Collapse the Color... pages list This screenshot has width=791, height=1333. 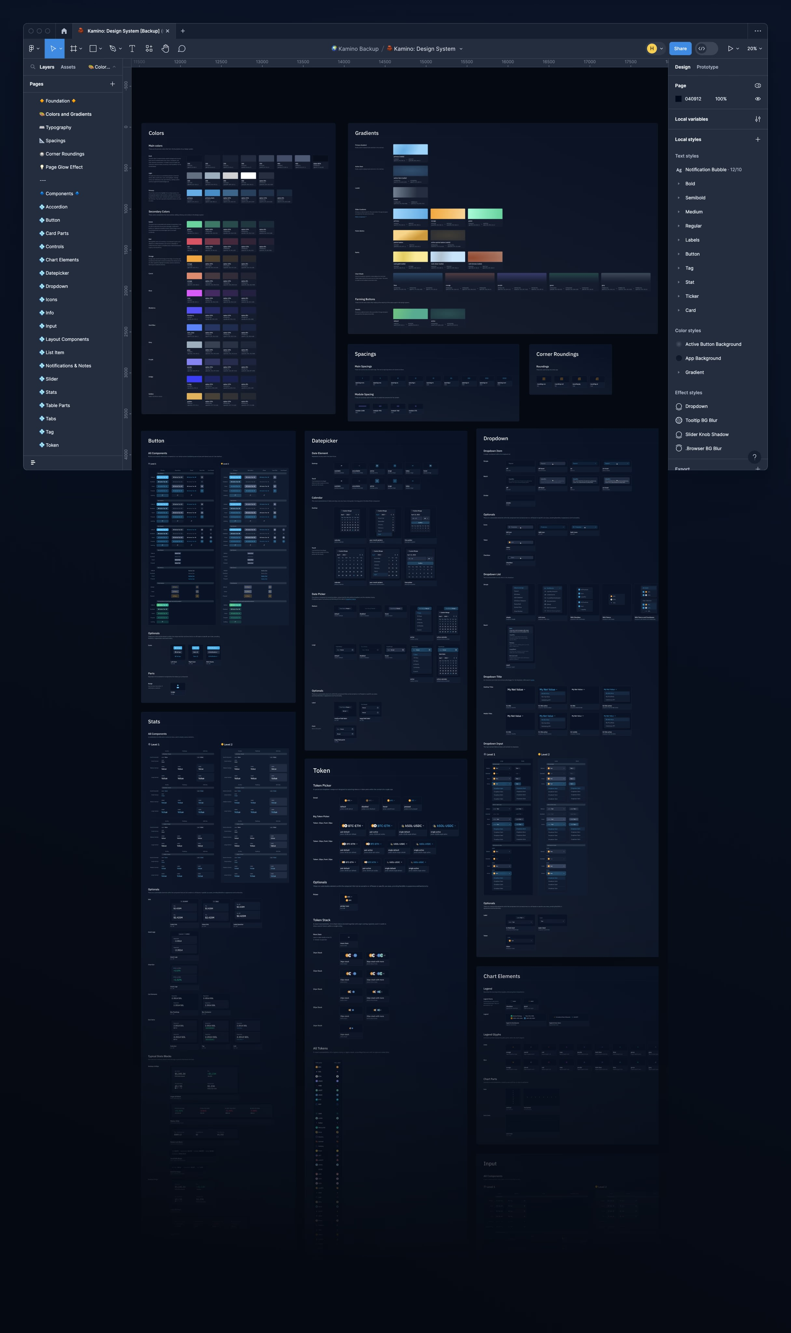(102, 67)
